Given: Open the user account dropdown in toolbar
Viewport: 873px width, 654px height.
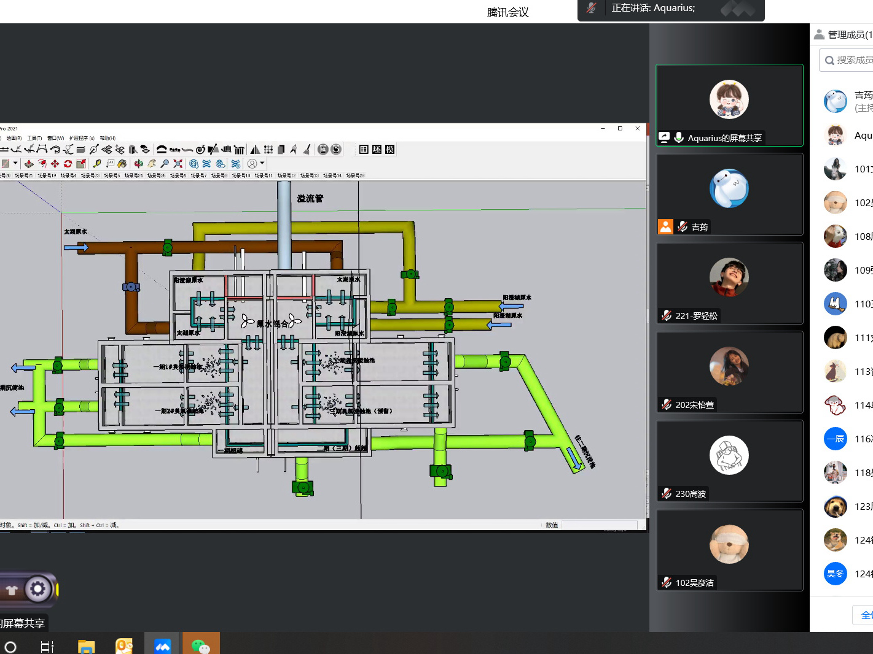Looking at the screenshot, I should 256,164.
